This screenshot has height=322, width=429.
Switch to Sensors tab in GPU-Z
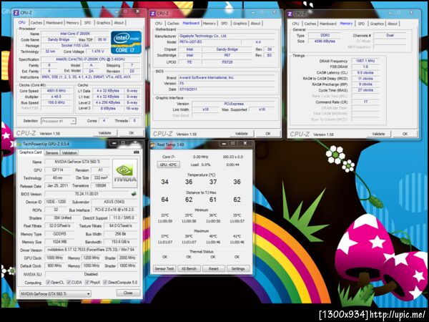51,153
